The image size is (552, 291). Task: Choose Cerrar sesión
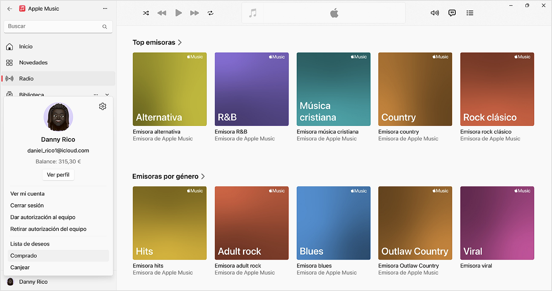pyautogui.click(x=58, y=205)
